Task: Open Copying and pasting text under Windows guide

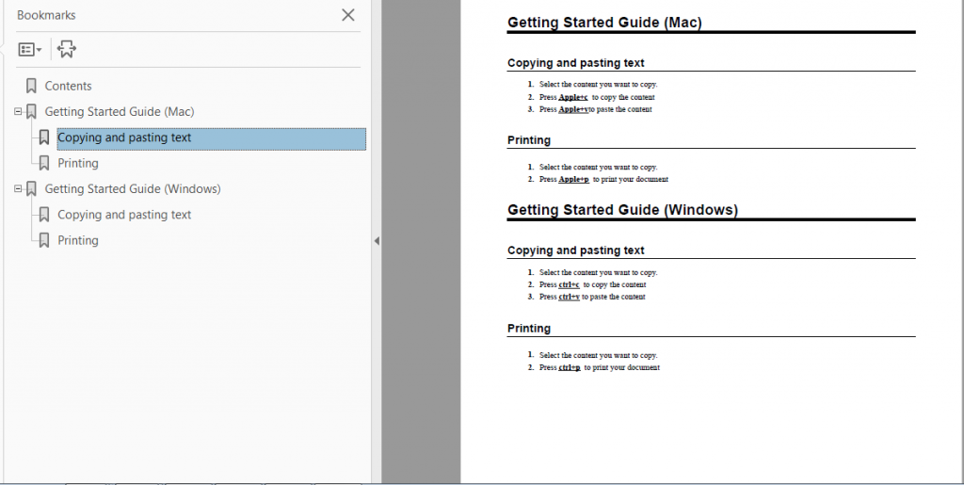Action: click(x=124, y=215)
